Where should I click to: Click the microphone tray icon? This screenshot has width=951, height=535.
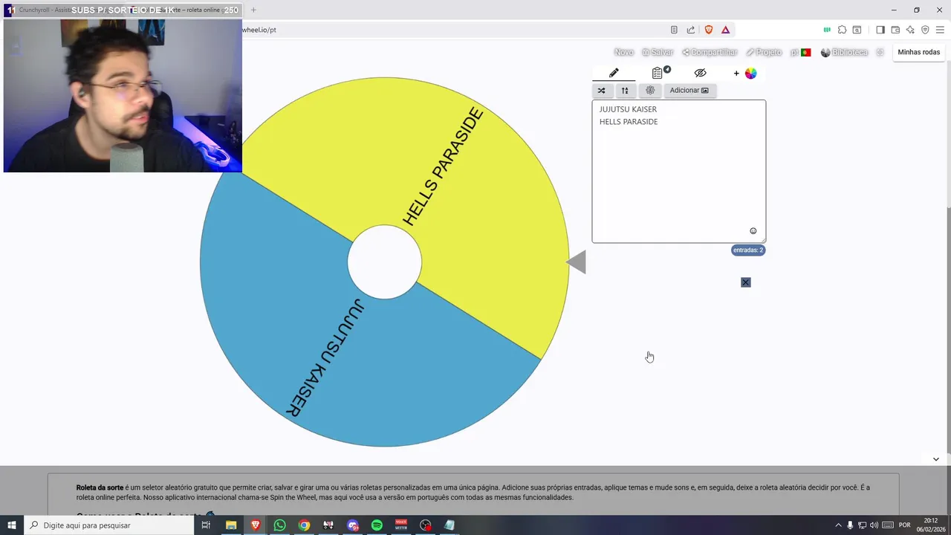(x=851, y=525)
